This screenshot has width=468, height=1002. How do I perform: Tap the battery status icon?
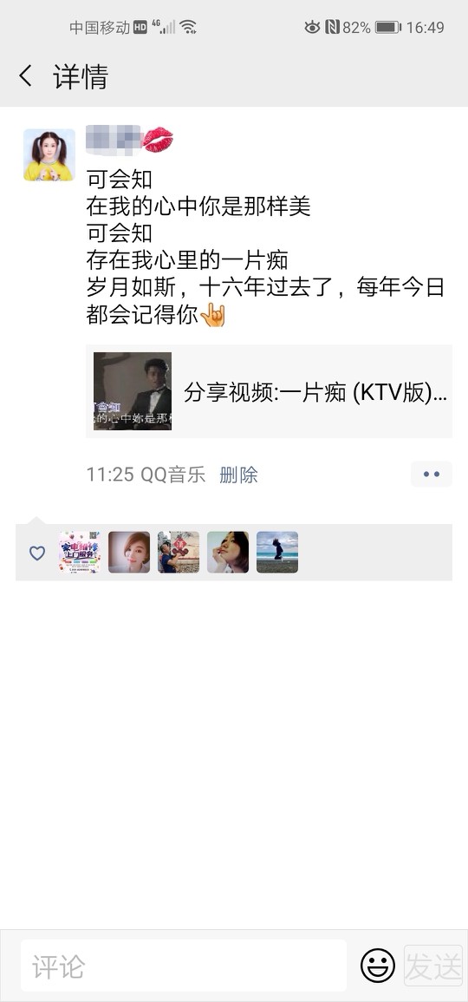click(387, 27)
